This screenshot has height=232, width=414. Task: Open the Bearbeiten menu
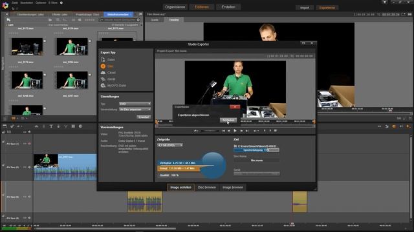tap(27, 3)
